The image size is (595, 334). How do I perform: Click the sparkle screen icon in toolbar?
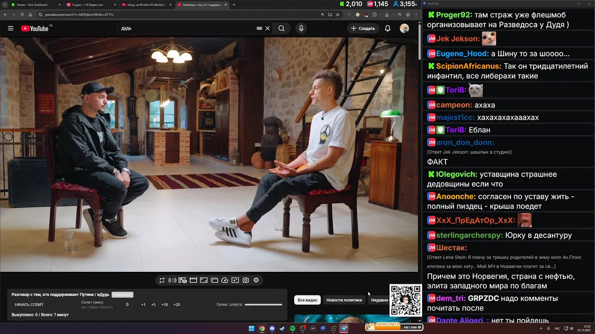coord(235,280)
